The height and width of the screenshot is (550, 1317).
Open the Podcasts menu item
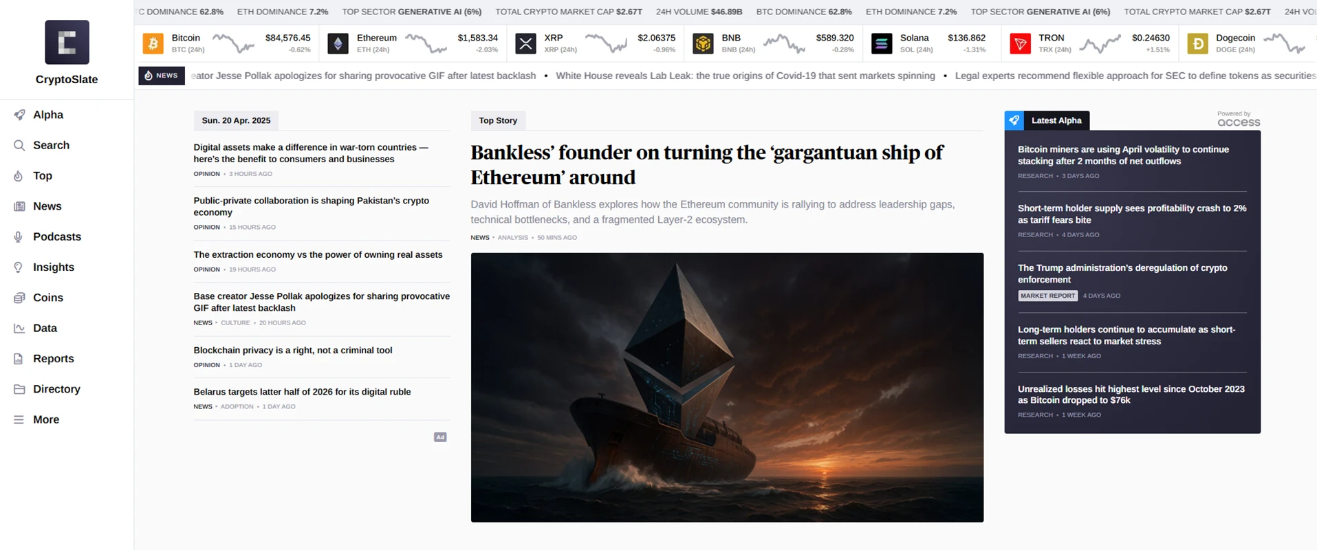(x=57, y=236)
